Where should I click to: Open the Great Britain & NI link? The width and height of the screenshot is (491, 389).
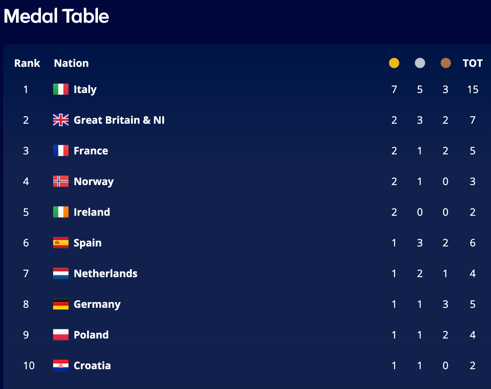pyautogui.click(x=119, y=120)
